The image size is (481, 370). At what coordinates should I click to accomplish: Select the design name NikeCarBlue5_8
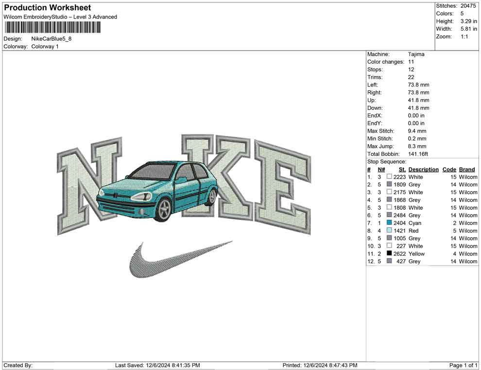pos(52,39)
